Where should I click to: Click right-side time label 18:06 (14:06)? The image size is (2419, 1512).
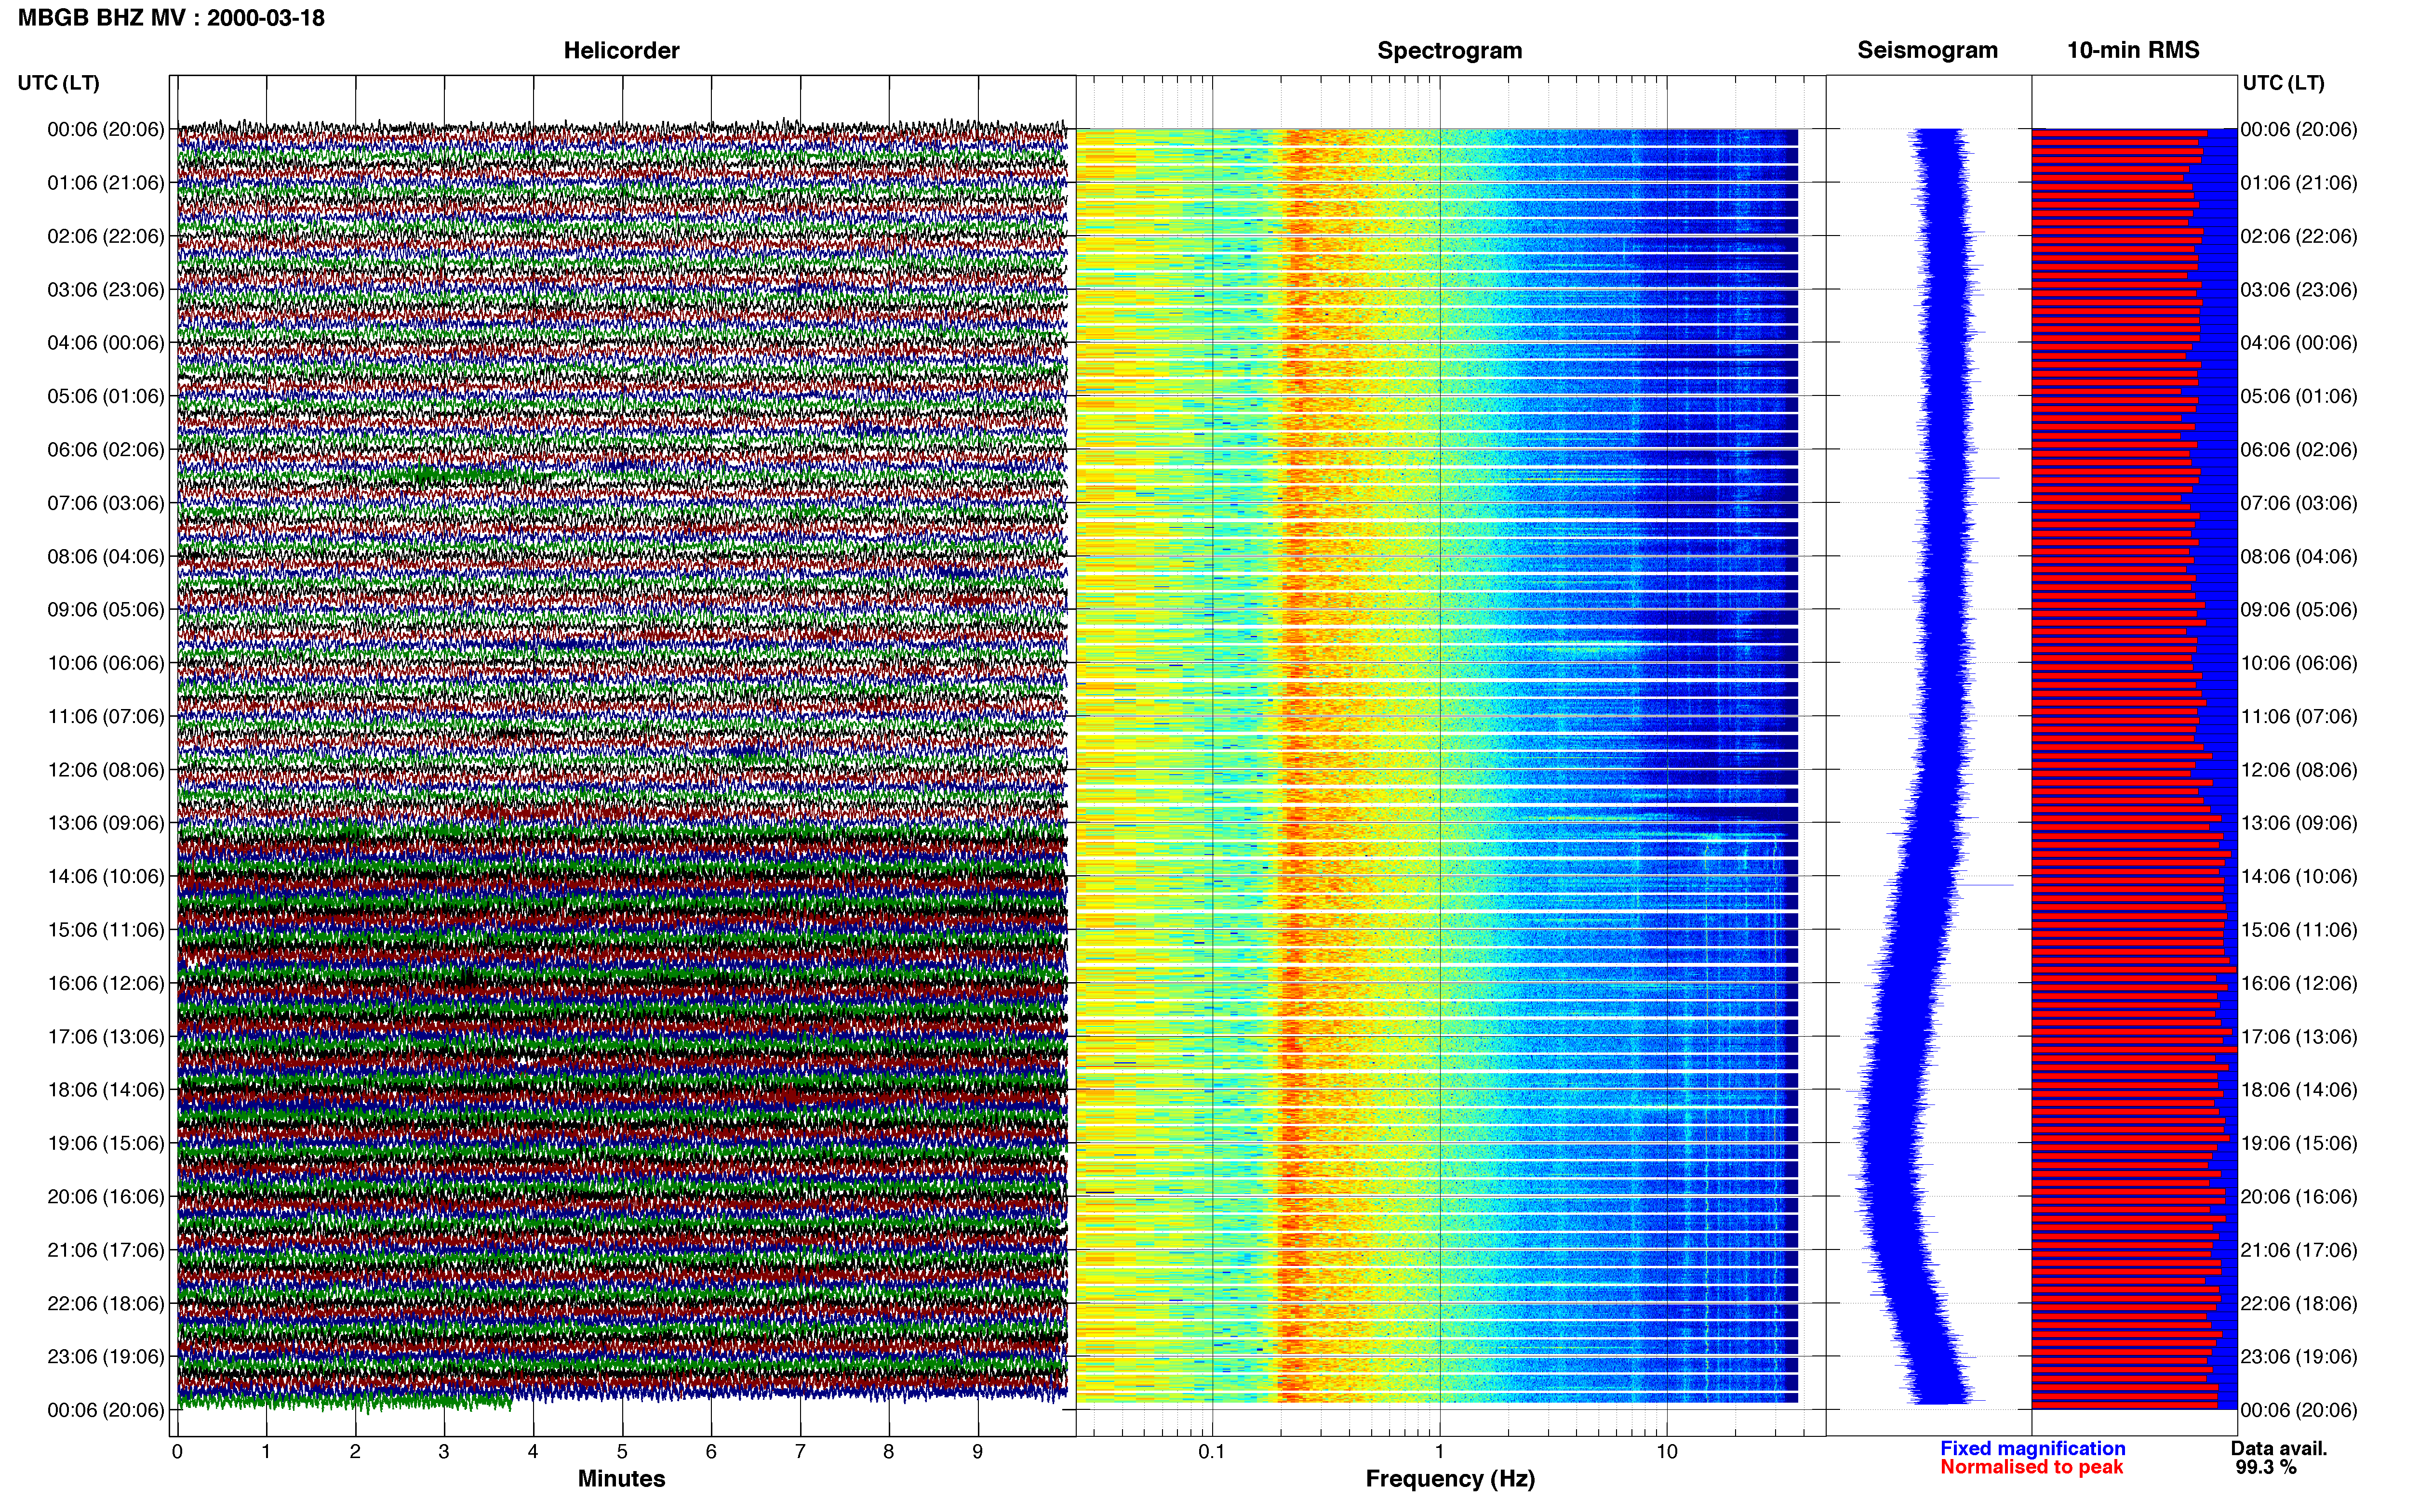point(2299,1090)
